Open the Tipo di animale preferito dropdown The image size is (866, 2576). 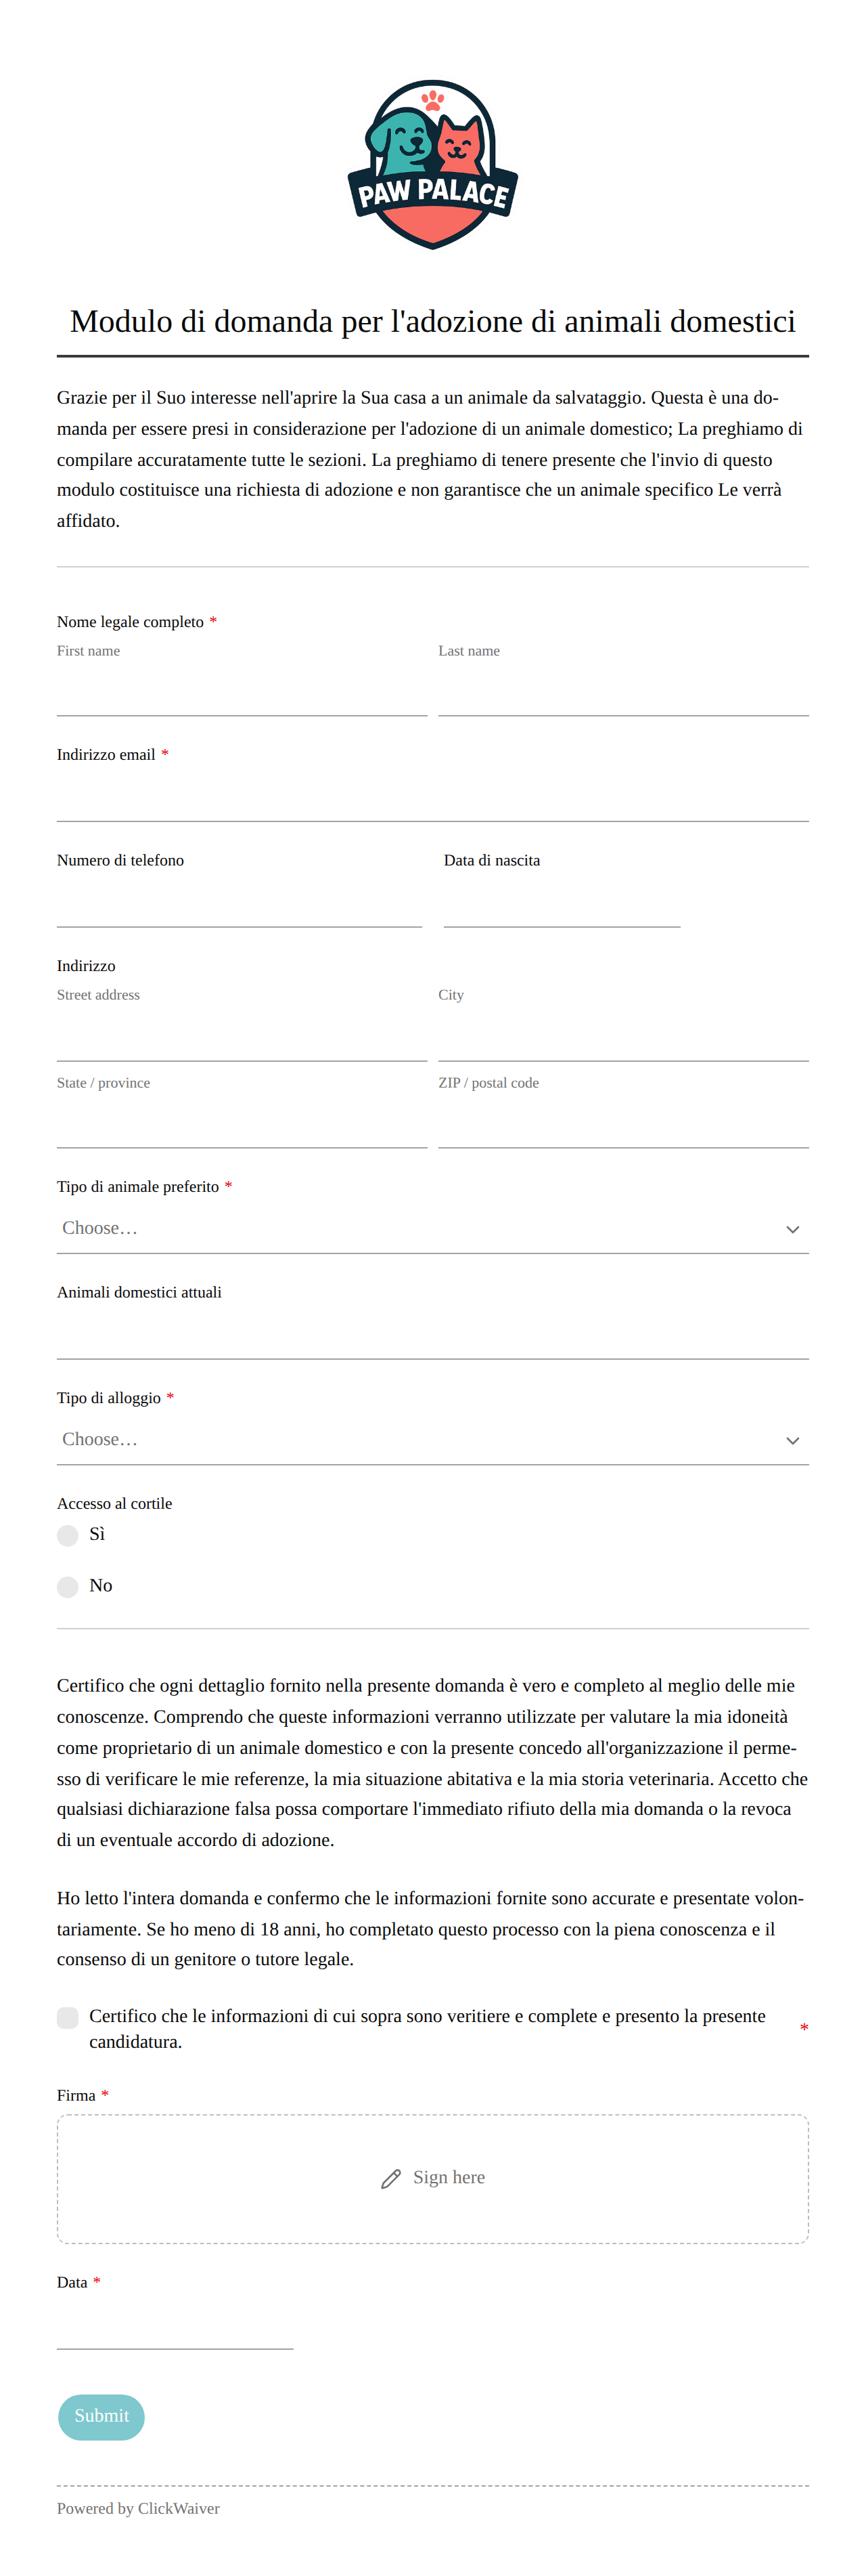[432, 1228]
